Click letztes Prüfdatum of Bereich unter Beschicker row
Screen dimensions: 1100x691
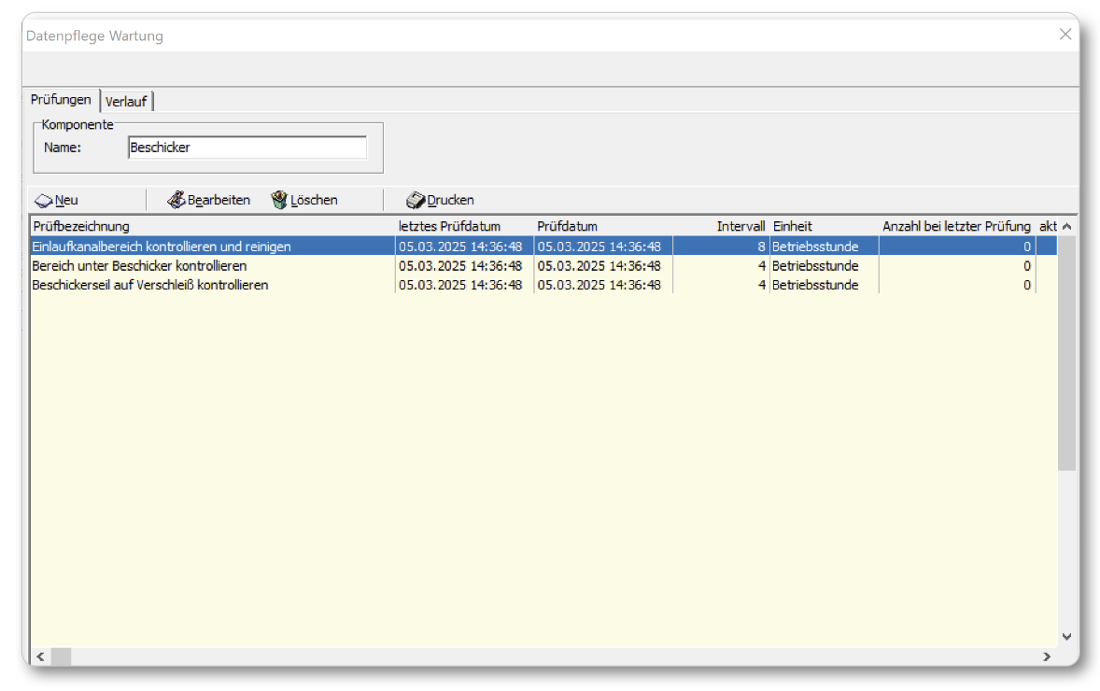point(464,266)
